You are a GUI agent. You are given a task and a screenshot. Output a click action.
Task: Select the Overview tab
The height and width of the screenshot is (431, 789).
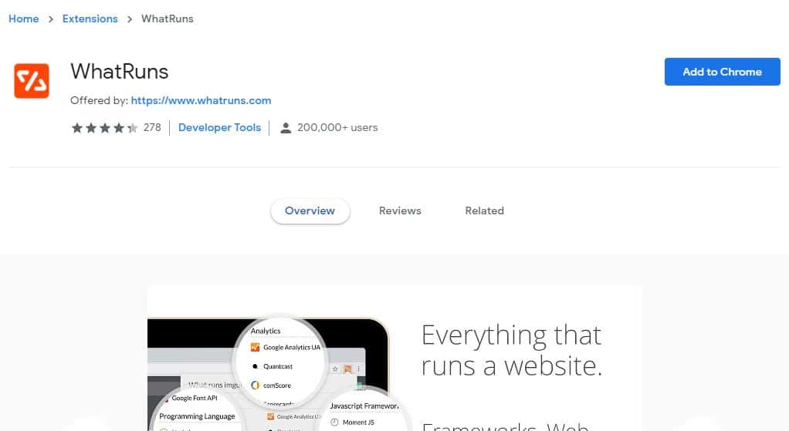click(x=310, y=211)
